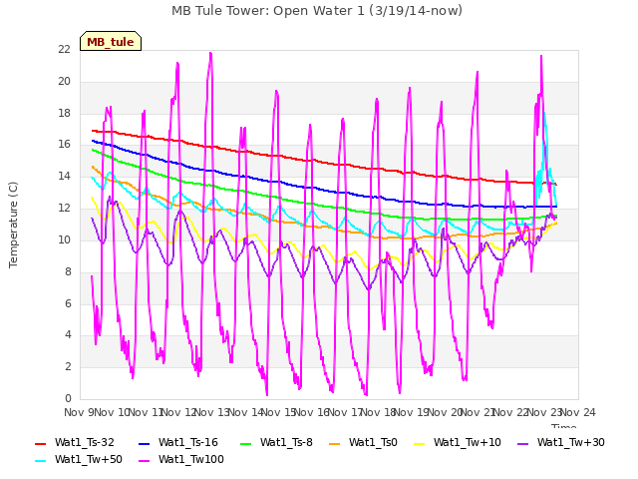
Task: Click magenta swatch beside Wat1_Tw100
Action: pos(144,461)
